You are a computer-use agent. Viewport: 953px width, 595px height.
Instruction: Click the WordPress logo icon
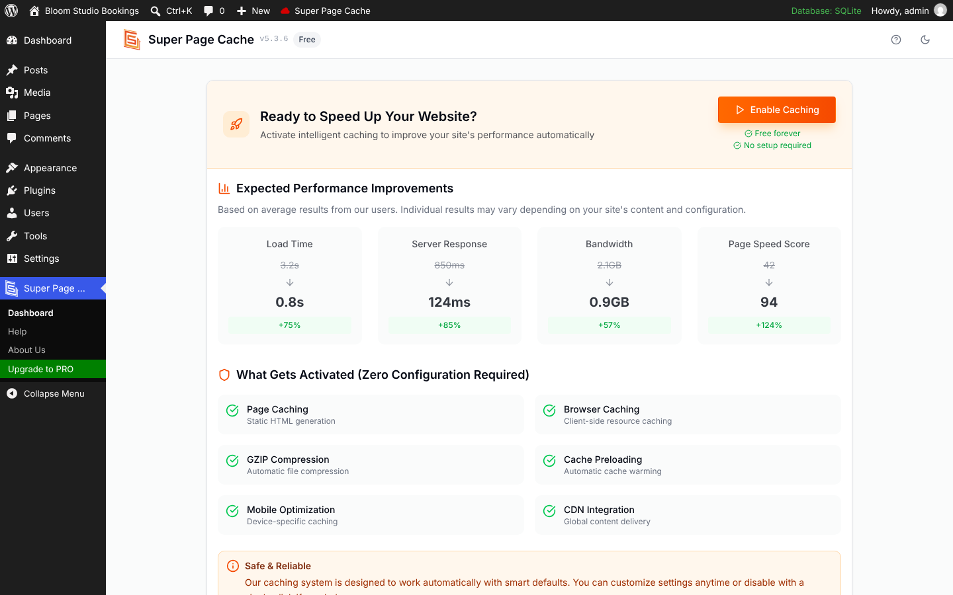click(11, 11)
